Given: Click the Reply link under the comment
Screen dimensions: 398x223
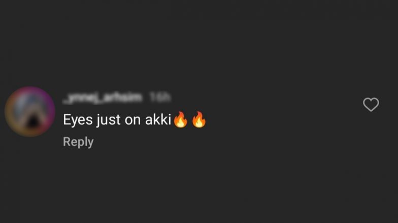Looking at the screenshot, I should point(78,142).
